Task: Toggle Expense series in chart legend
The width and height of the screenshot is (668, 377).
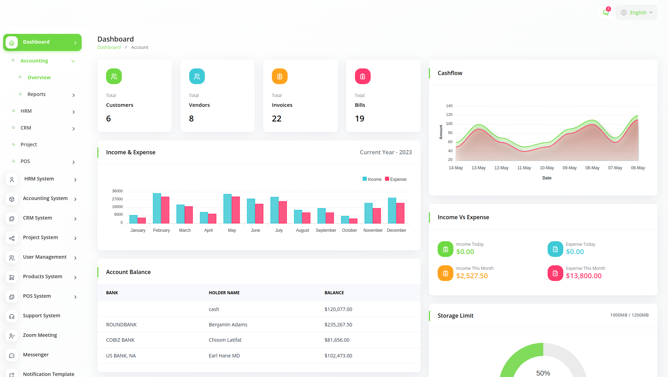Action: [x=396, y=179]
